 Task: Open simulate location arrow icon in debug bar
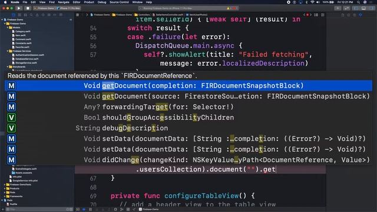134,210
